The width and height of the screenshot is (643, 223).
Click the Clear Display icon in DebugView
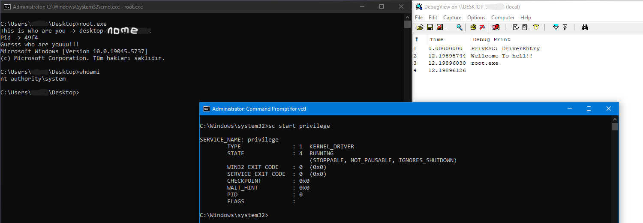tap(516, 27)
